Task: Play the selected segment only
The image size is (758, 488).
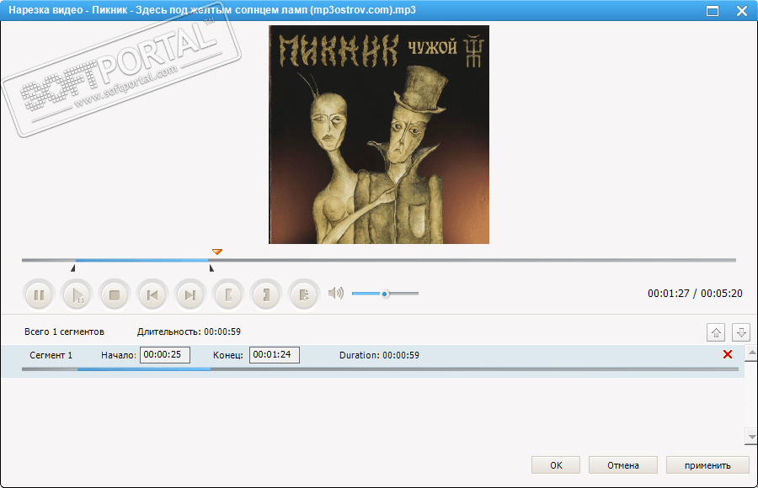Action: 77,294
